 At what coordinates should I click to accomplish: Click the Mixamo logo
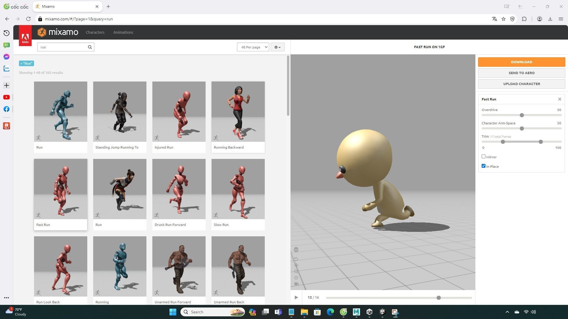58,32
